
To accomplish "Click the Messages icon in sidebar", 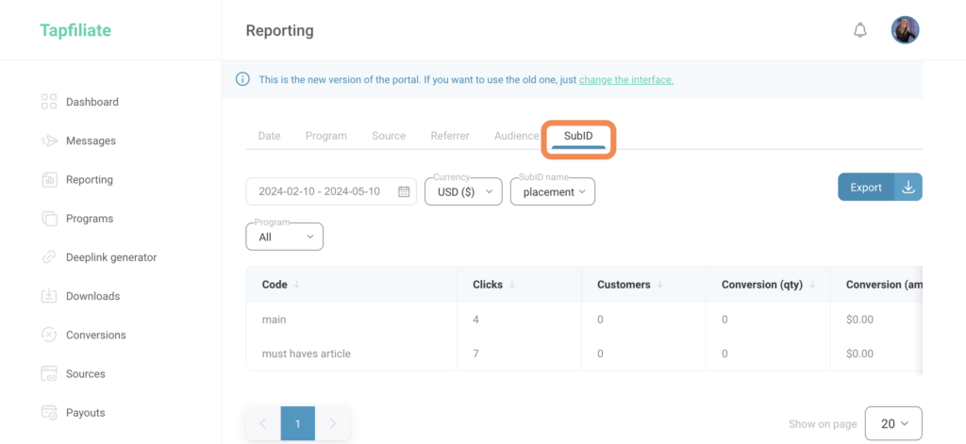I will tap(49, 141).
